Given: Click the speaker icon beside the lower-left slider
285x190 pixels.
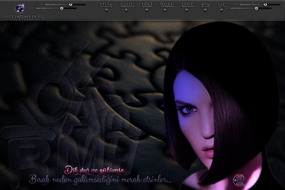Looking at the screenshot, I should 33,8.
